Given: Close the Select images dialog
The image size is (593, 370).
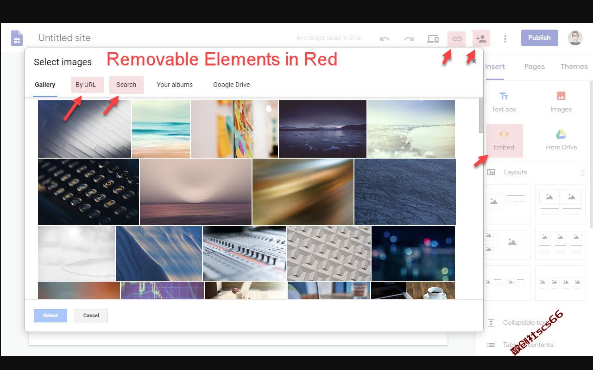Looking at the screenshot, I should click(474, 62).
